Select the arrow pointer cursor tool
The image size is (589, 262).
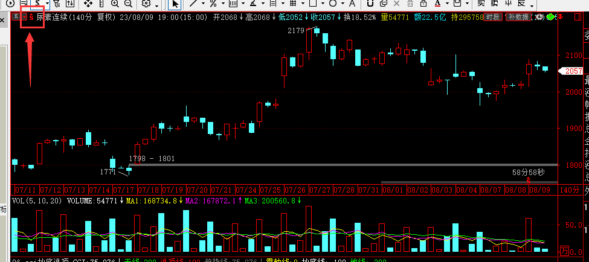coord(175,4)
